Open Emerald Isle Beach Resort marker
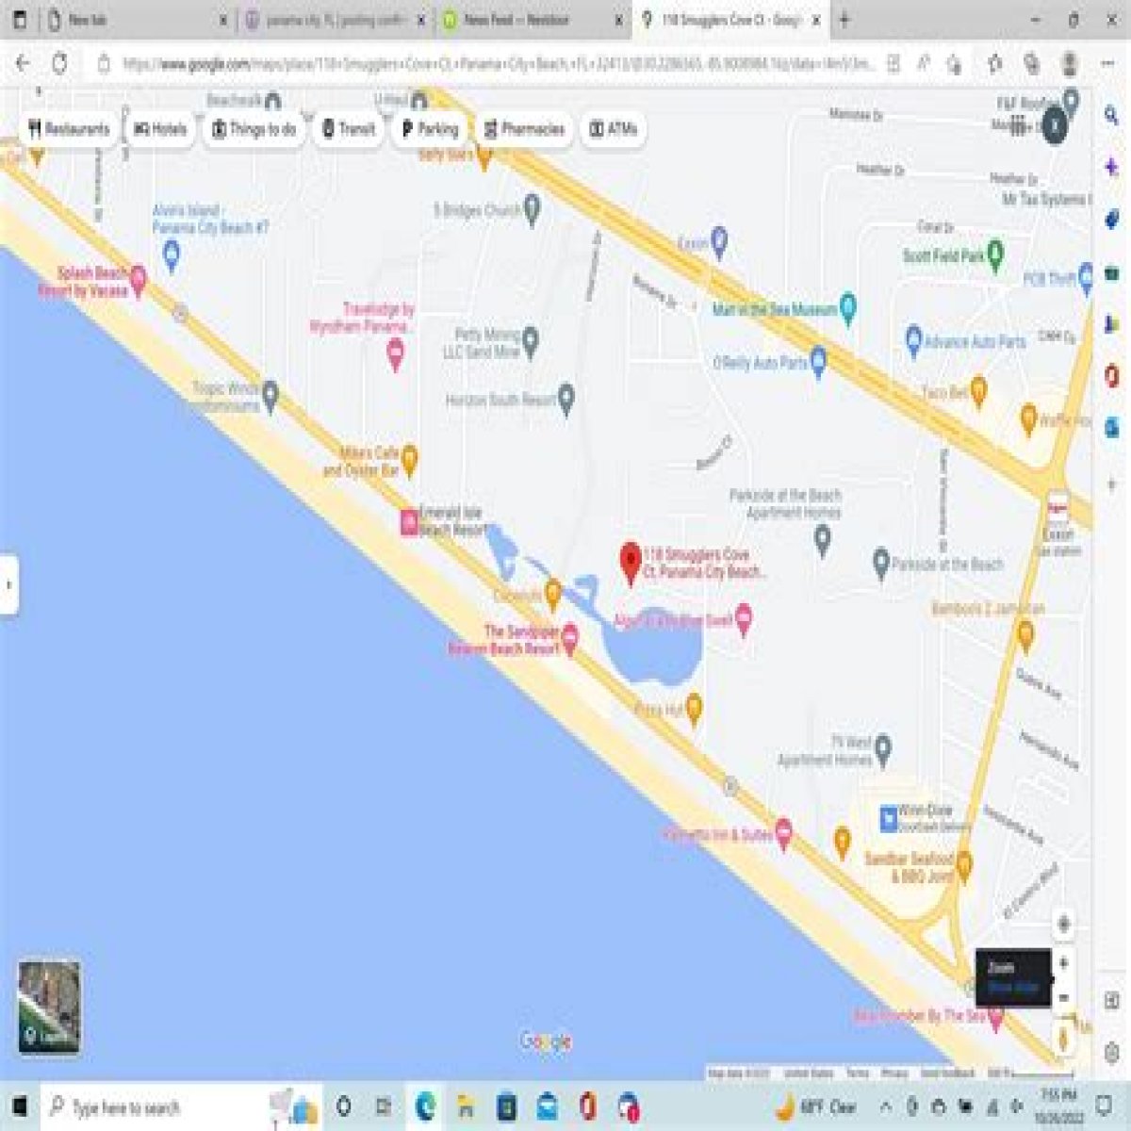Screen dimensions: 1131x1131 pyautogui.click(x=409, y=522)
